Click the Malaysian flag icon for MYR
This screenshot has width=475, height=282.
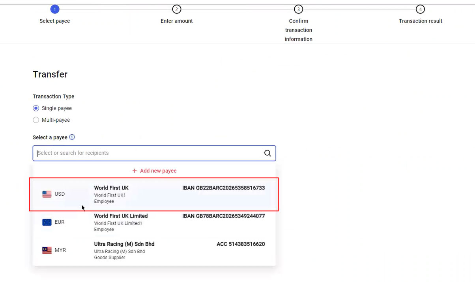[x=47, y=250]
